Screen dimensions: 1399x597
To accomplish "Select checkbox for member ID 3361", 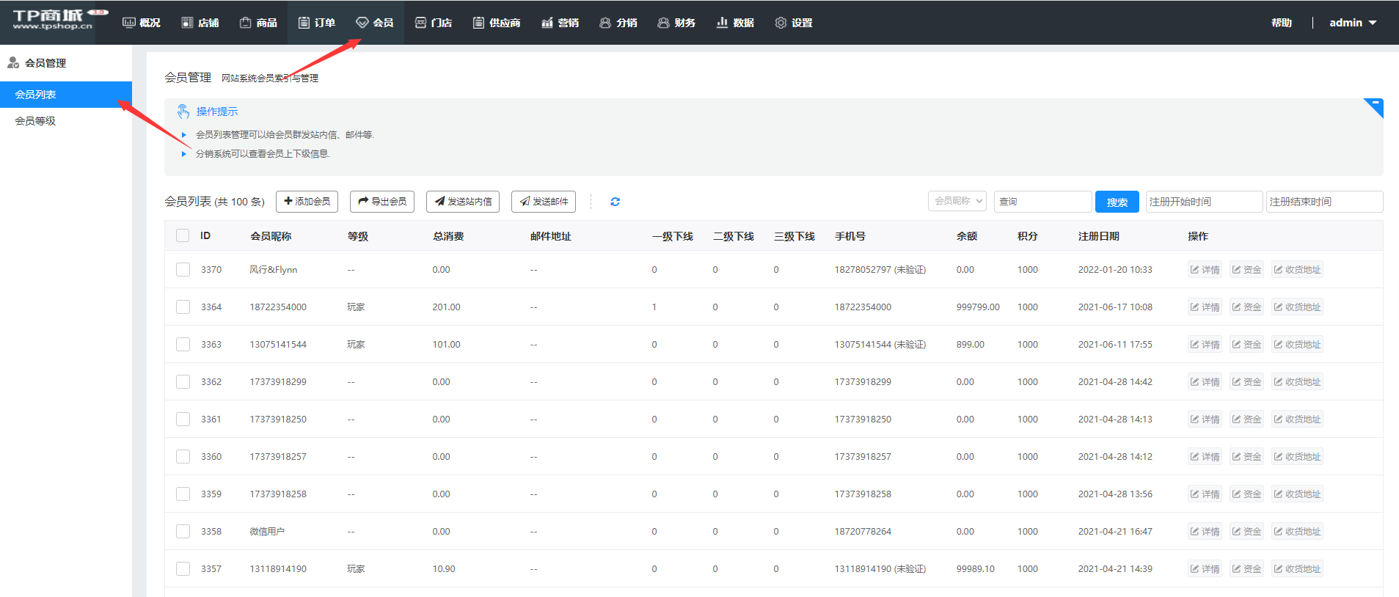I will [x=183, y=420].
